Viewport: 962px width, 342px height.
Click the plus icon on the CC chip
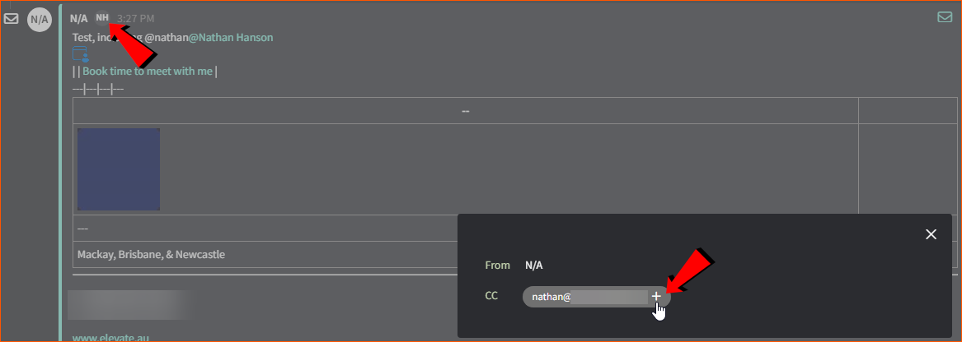(x=656, y=296)
